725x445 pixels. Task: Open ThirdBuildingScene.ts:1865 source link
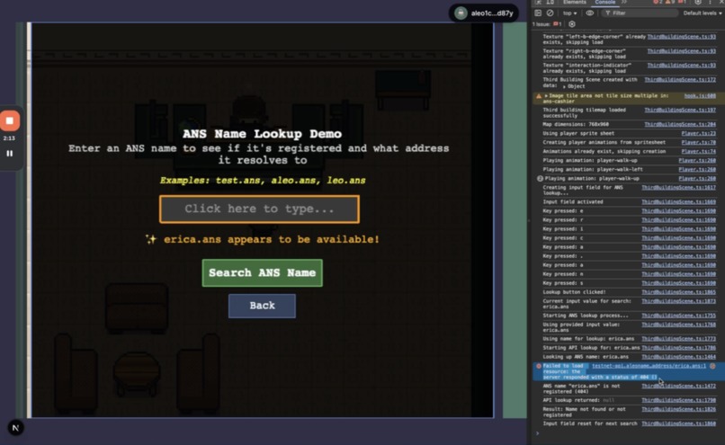[679, 292]
